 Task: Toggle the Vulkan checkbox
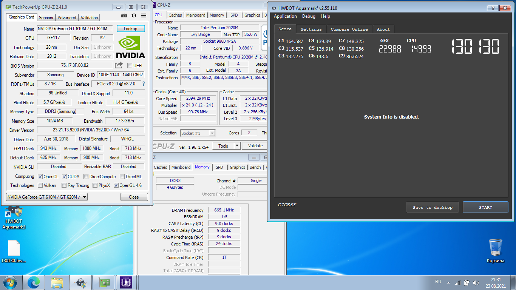(x=40, y=185)
